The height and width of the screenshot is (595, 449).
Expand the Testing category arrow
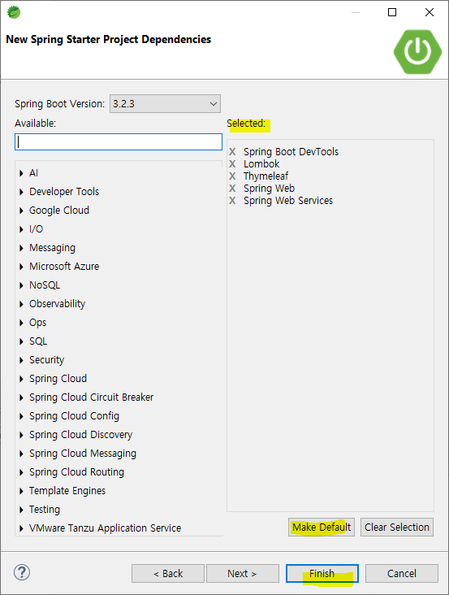click(21, 510)
